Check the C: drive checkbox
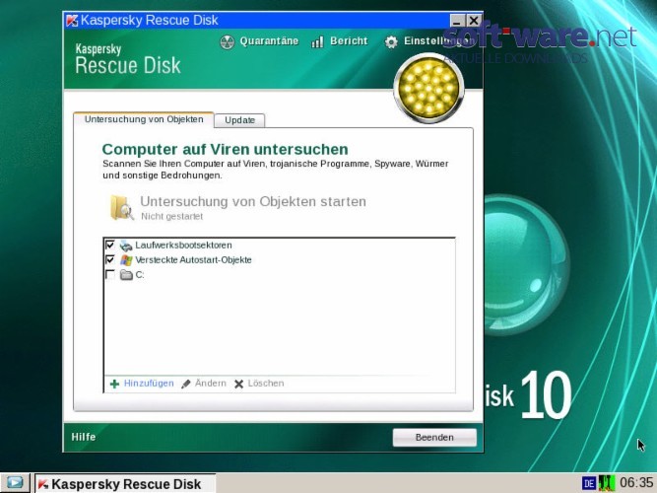The height and width of the screenshot is (493, 657). (110, 275)
